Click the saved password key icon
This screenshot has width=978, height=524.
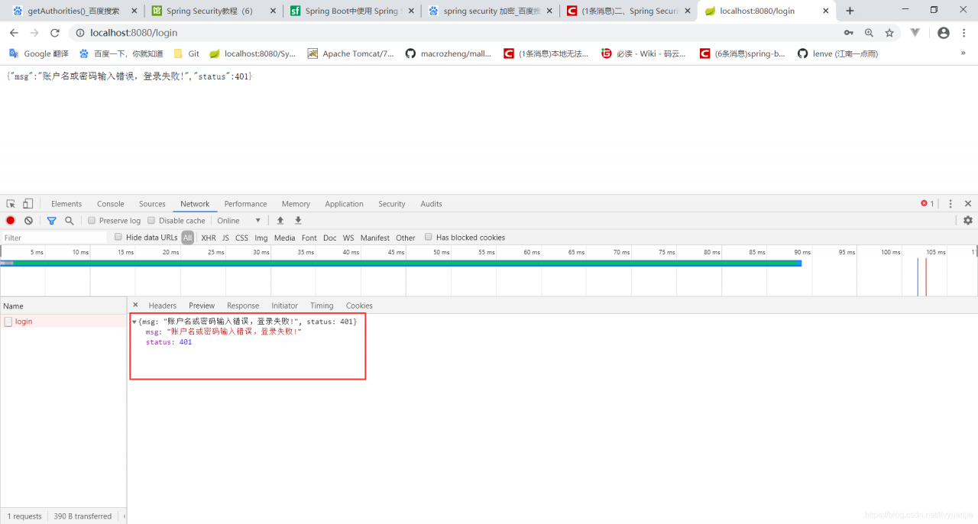pyautogui.click(x=848, y=33)
